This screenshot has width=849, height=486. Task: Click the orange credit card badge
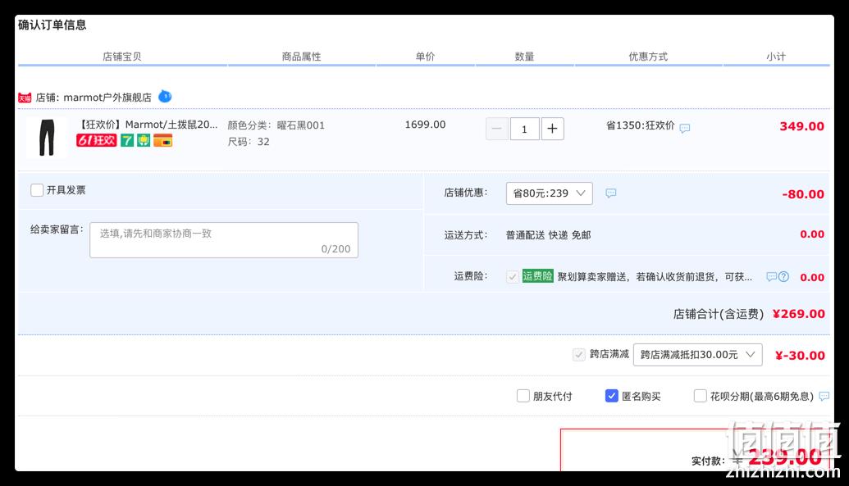163,141
